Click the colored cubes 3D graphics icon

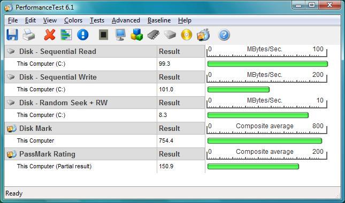point(136,35)
